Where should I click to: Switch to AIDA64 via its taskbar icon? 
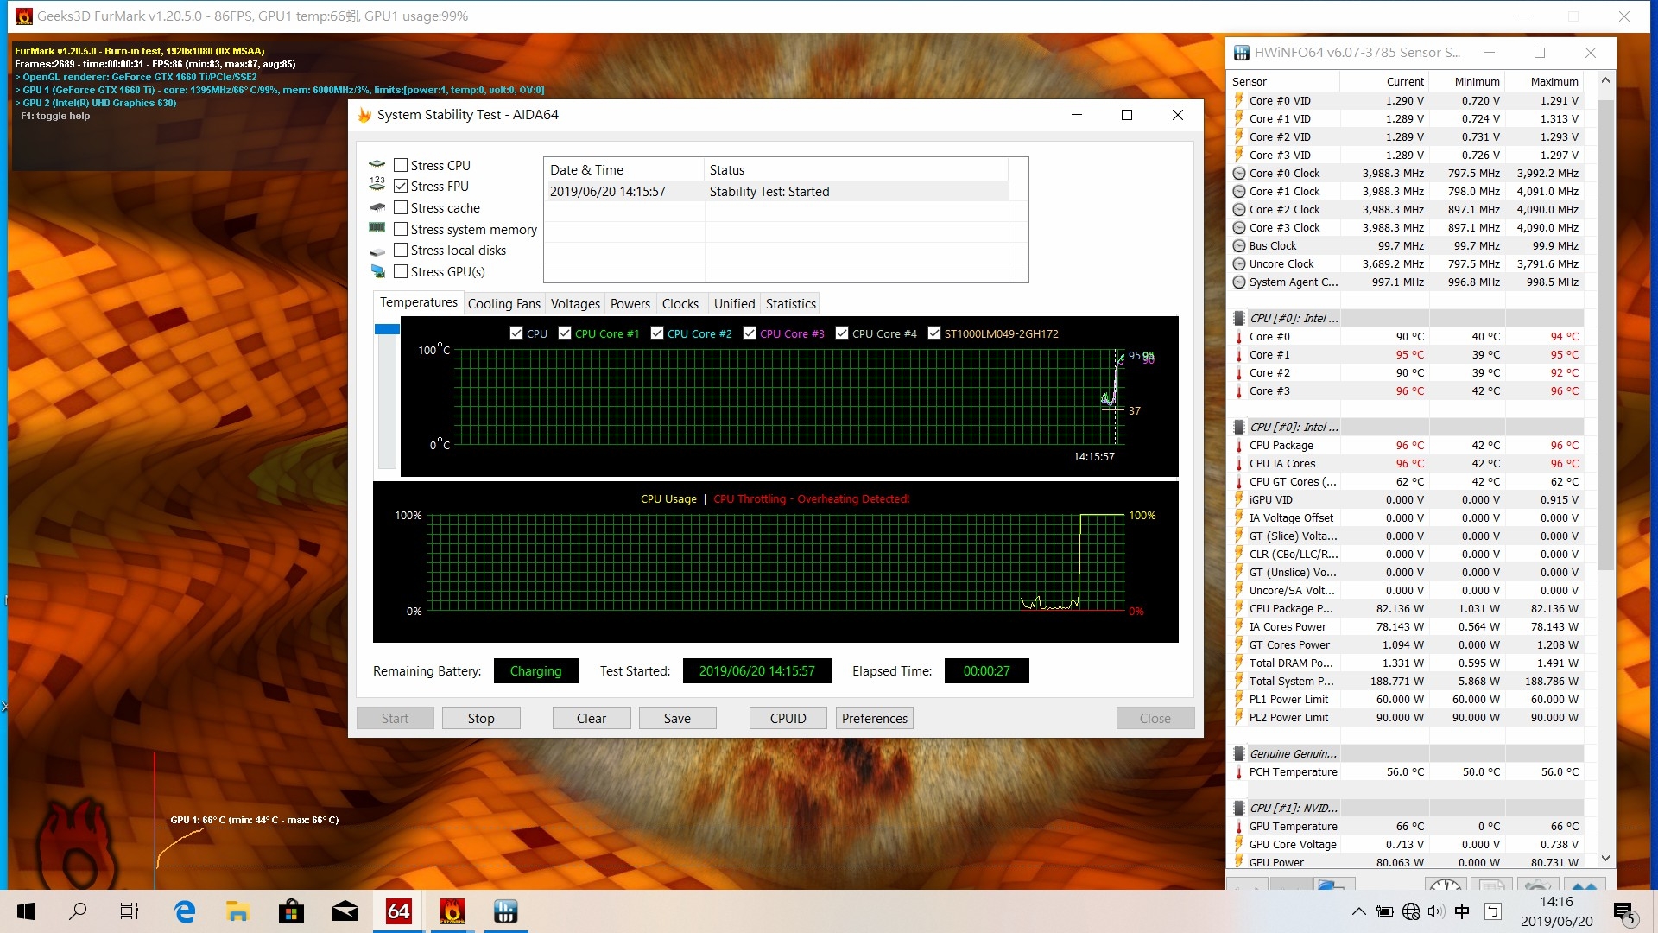pyautogui.click(x=398, y=911)
